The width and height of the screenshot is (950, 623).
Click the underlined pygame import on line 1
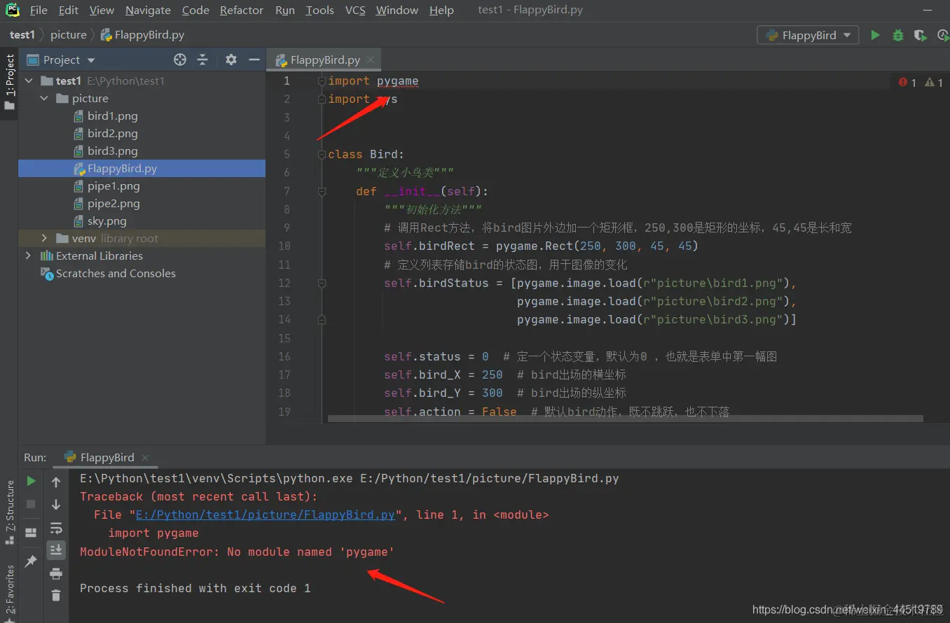[397, 81]
